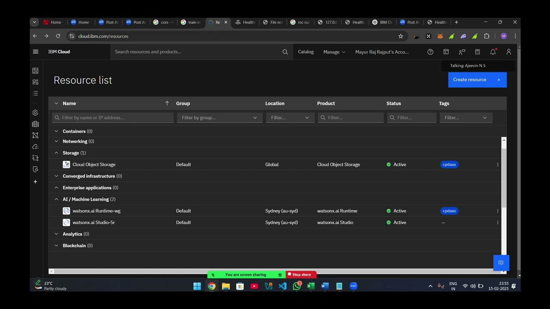Open Projects icon below Dashboard in sidebar

pyautogui.click(x=35, y=82)
